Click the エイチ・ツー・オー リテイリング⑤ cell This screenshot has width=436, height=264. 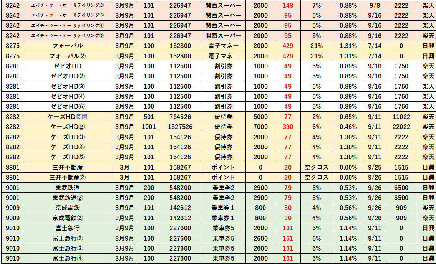click(x=67, y=36)
